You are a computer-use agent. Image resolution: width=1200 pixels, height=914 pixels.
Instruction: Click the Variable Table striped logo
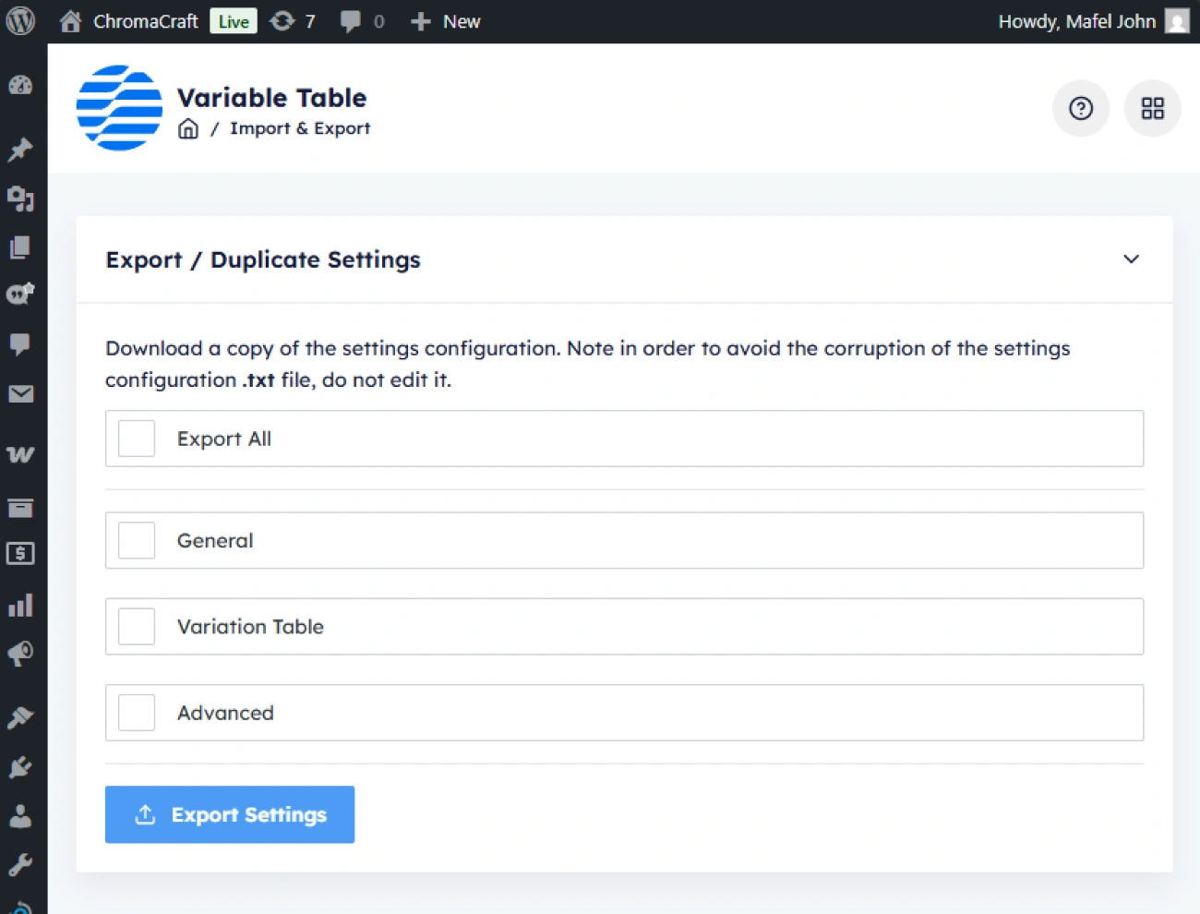pyautogui.click(x=119, y=108)
